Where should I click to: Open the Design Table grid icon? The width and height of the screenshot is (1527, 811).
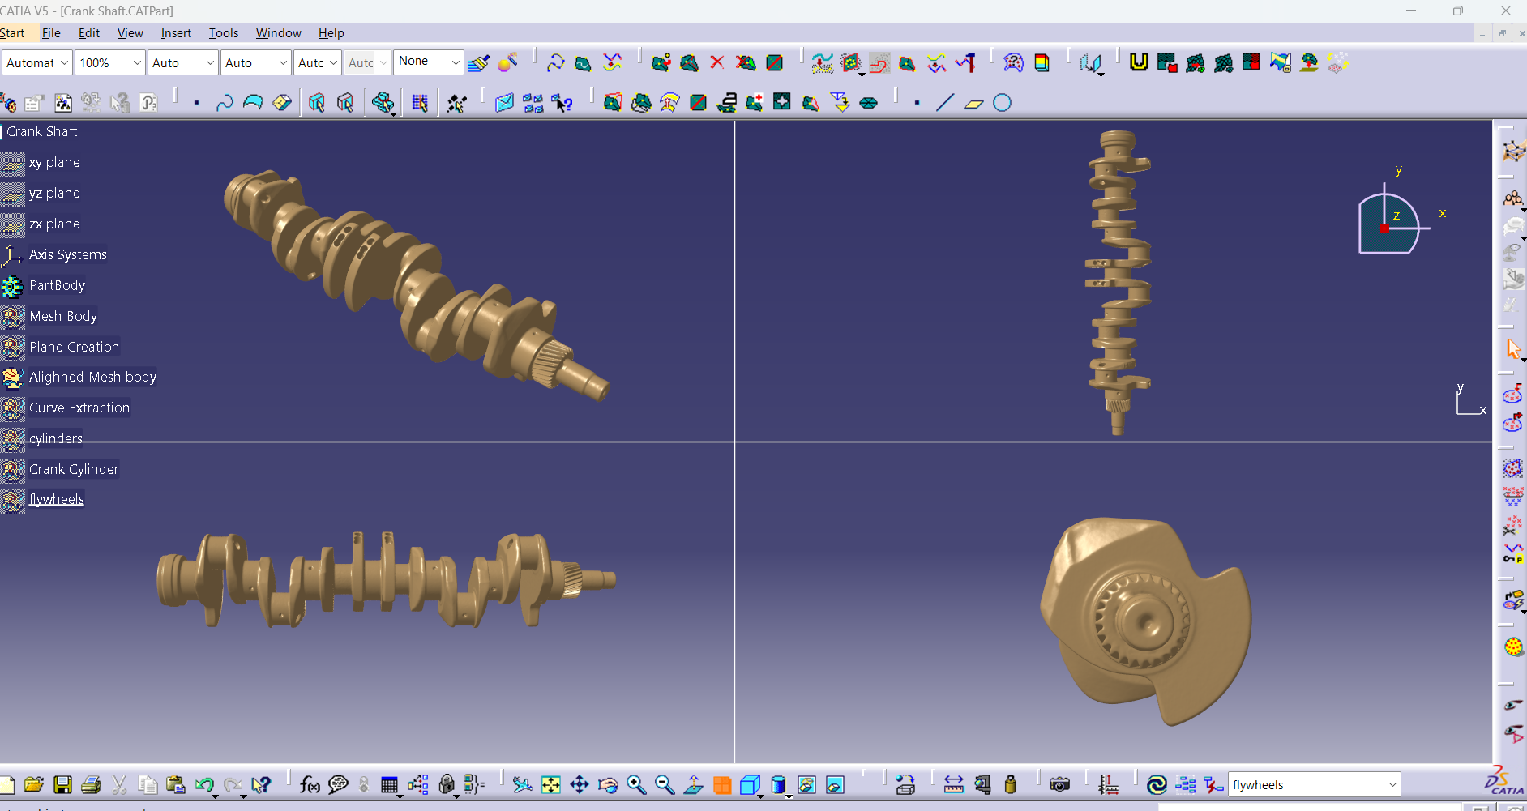[x=389, y=784]
